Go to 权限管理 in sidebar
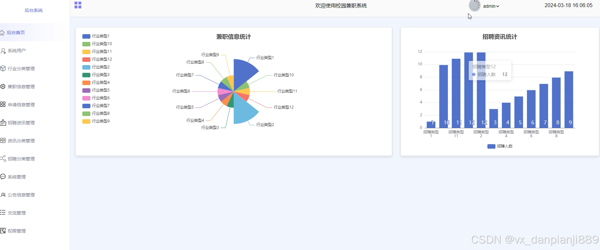Screen dimensions: 600x250 point(35,231)
